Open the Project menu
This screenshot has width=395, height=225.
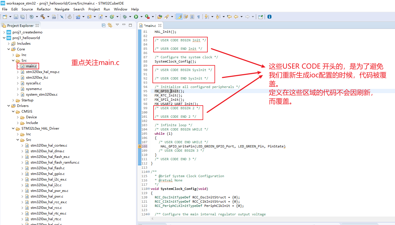click(94, 9)
